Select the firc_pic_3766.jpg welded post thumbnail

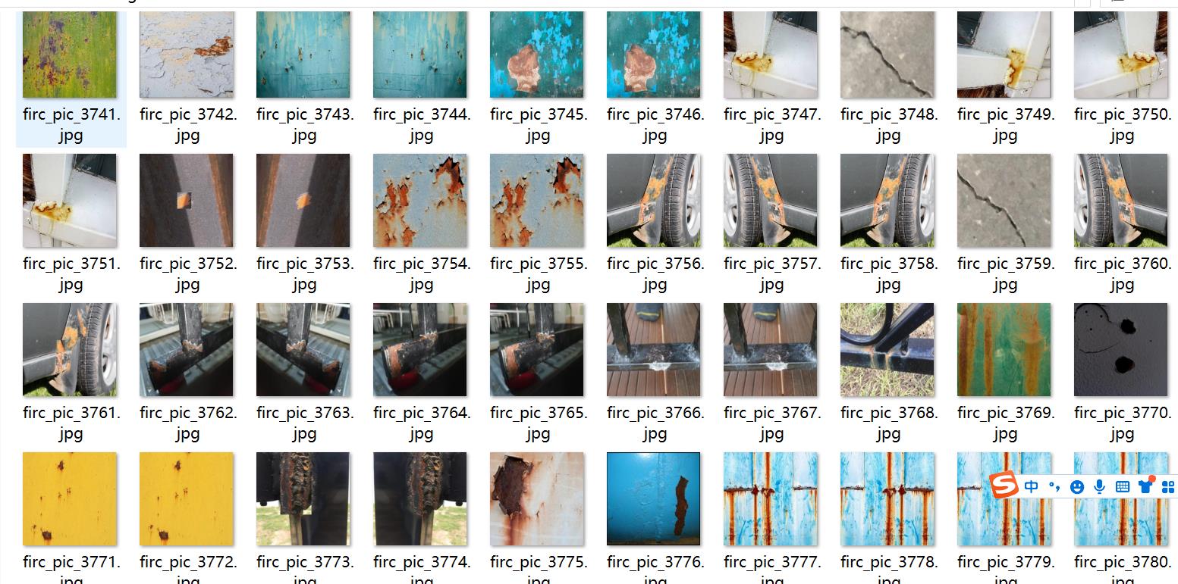point(654,349)
